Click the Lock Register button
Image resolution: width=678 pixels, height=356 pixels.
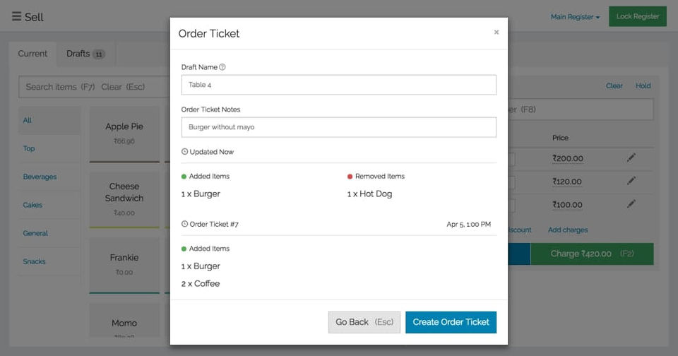(x=637, y=16)
